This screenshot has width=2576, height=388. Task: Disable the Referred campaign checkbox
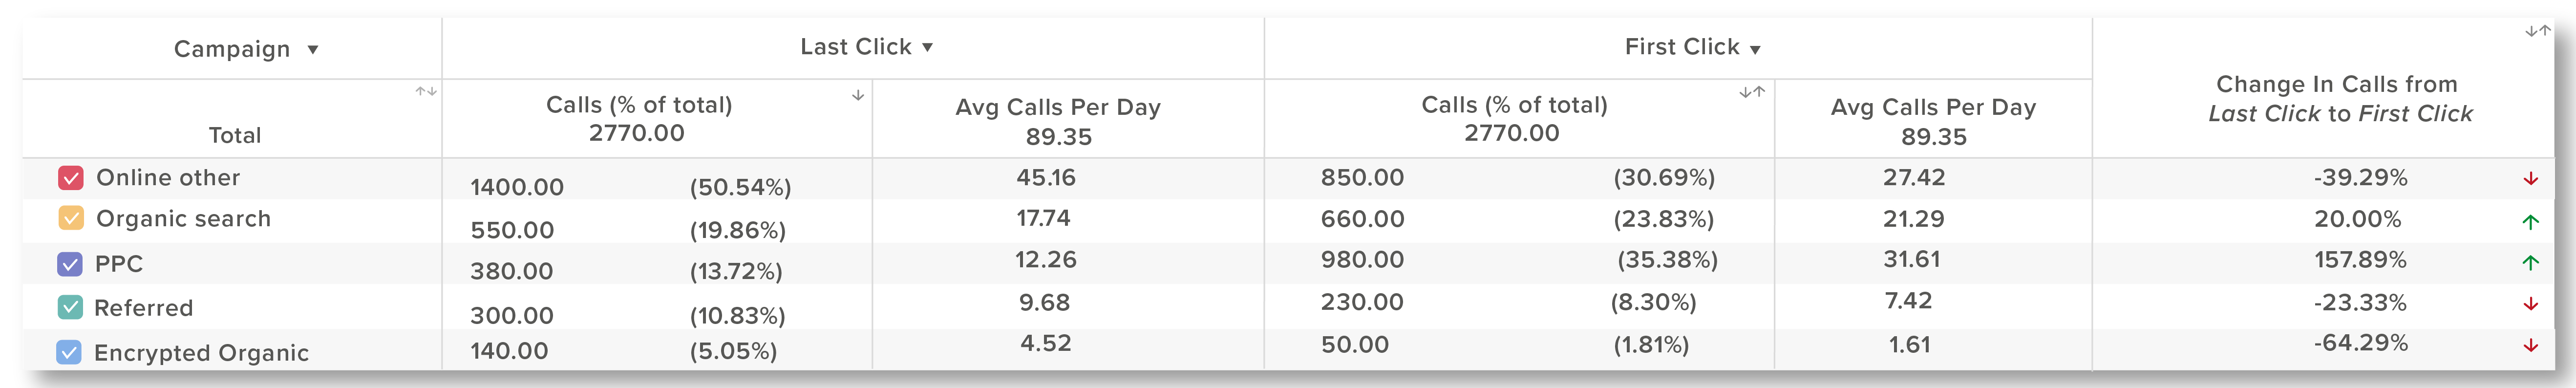(70, 307)
